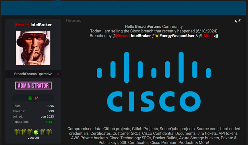Click the red offline status dot
Viewport: 248px width, 145px height.
click(x=58, y=74)
